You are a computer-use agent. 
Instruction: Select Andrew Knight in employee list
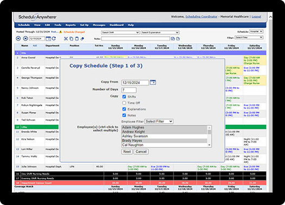pos(164,132)
